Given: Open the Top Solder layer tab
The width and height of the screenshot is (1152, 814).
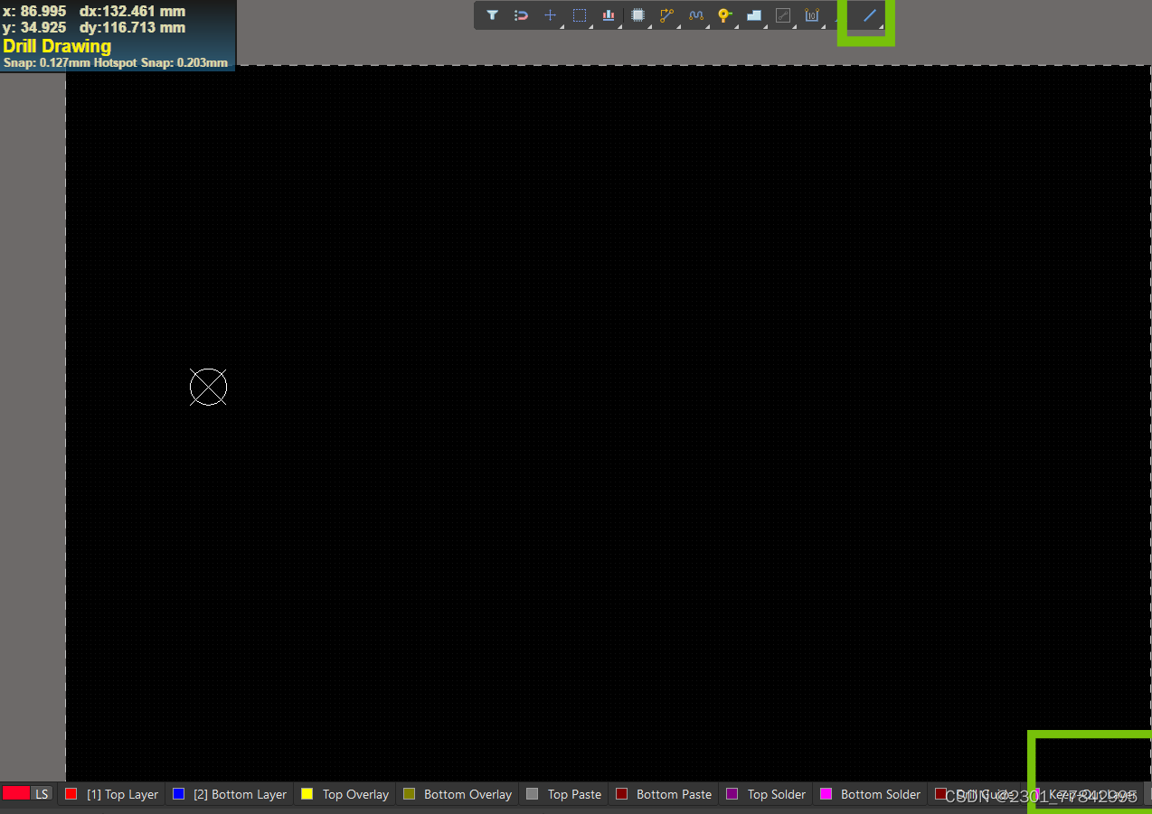Looking at the screenshot, I should [766, 794].
